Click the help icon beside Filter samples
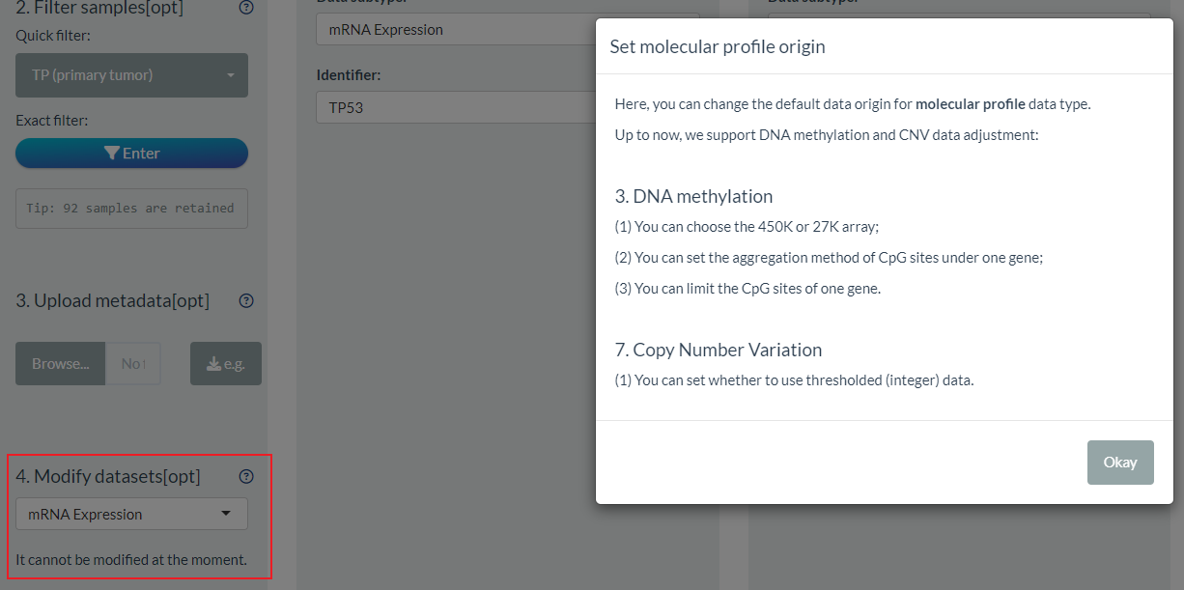Screen dimensions: 1184x590 pos(246,8)
